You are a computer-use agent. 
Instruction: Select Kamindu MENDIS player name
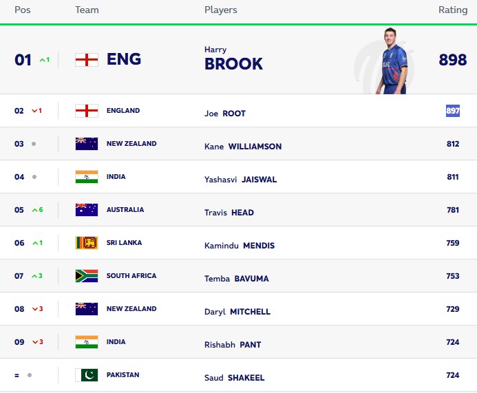click(x=240, y=246)
